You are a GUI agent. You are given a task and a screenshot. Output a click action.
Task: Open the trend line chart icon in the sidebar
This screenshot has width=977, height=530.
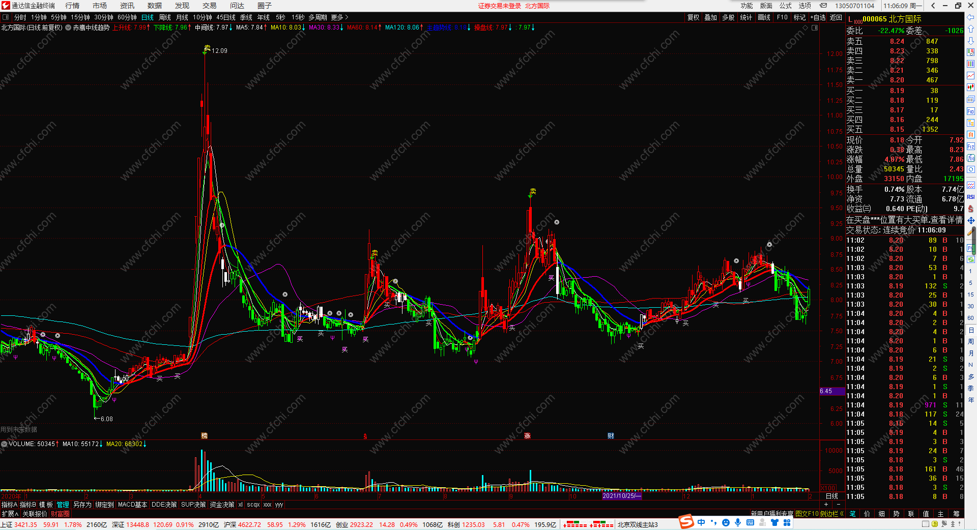coord(971,76)
